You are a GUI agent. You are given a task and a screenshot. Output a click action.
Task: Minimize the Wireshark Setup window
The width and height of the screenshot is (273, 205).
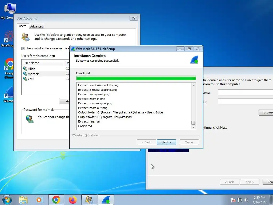[x=180, y=49]
